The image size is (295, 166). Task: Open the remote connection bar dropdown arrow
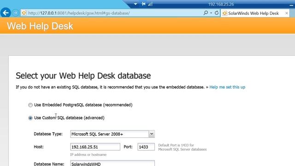(x=136, y=4)
